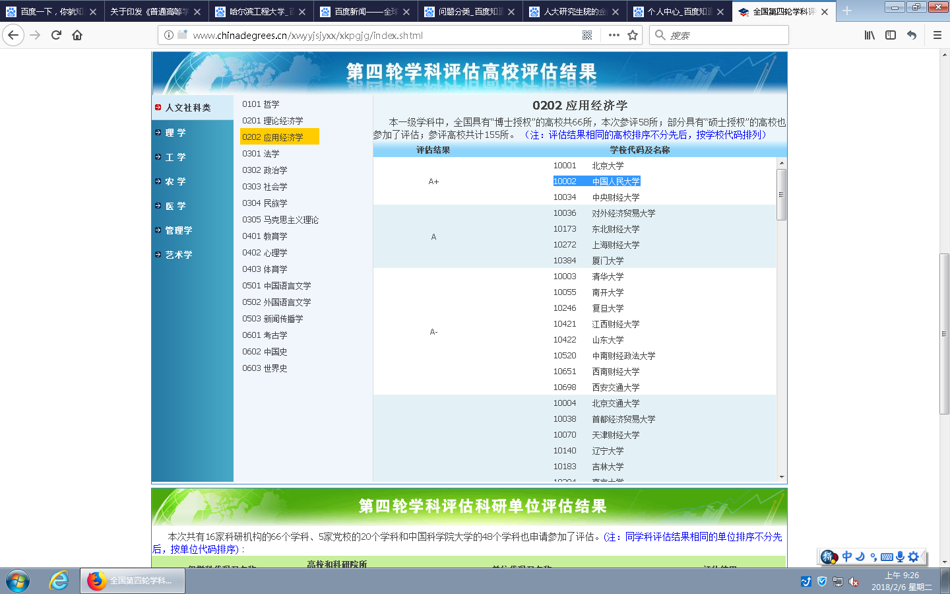Bookmark this page with the star

pos(633,35)
